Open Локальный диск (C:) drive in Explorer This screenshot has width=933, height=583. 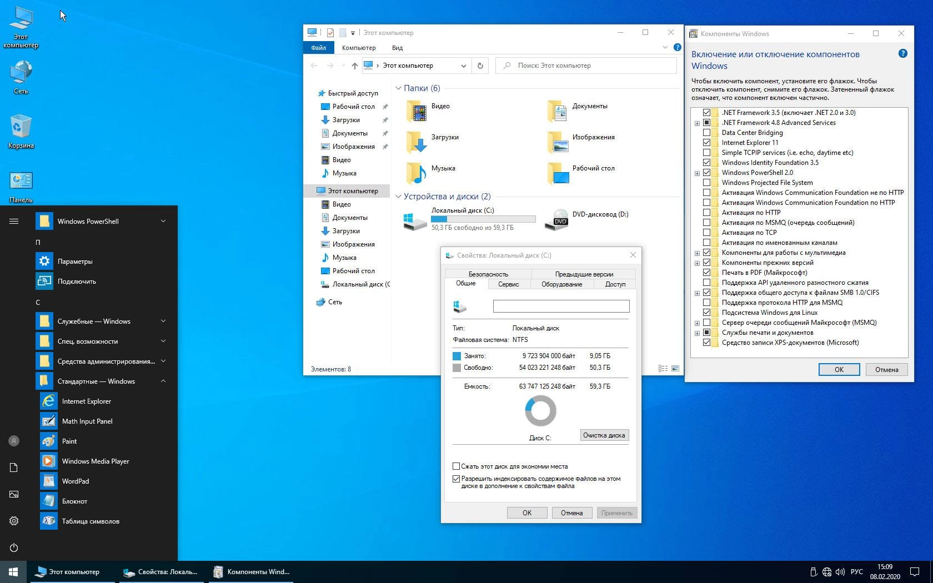[x=469, y=219]
